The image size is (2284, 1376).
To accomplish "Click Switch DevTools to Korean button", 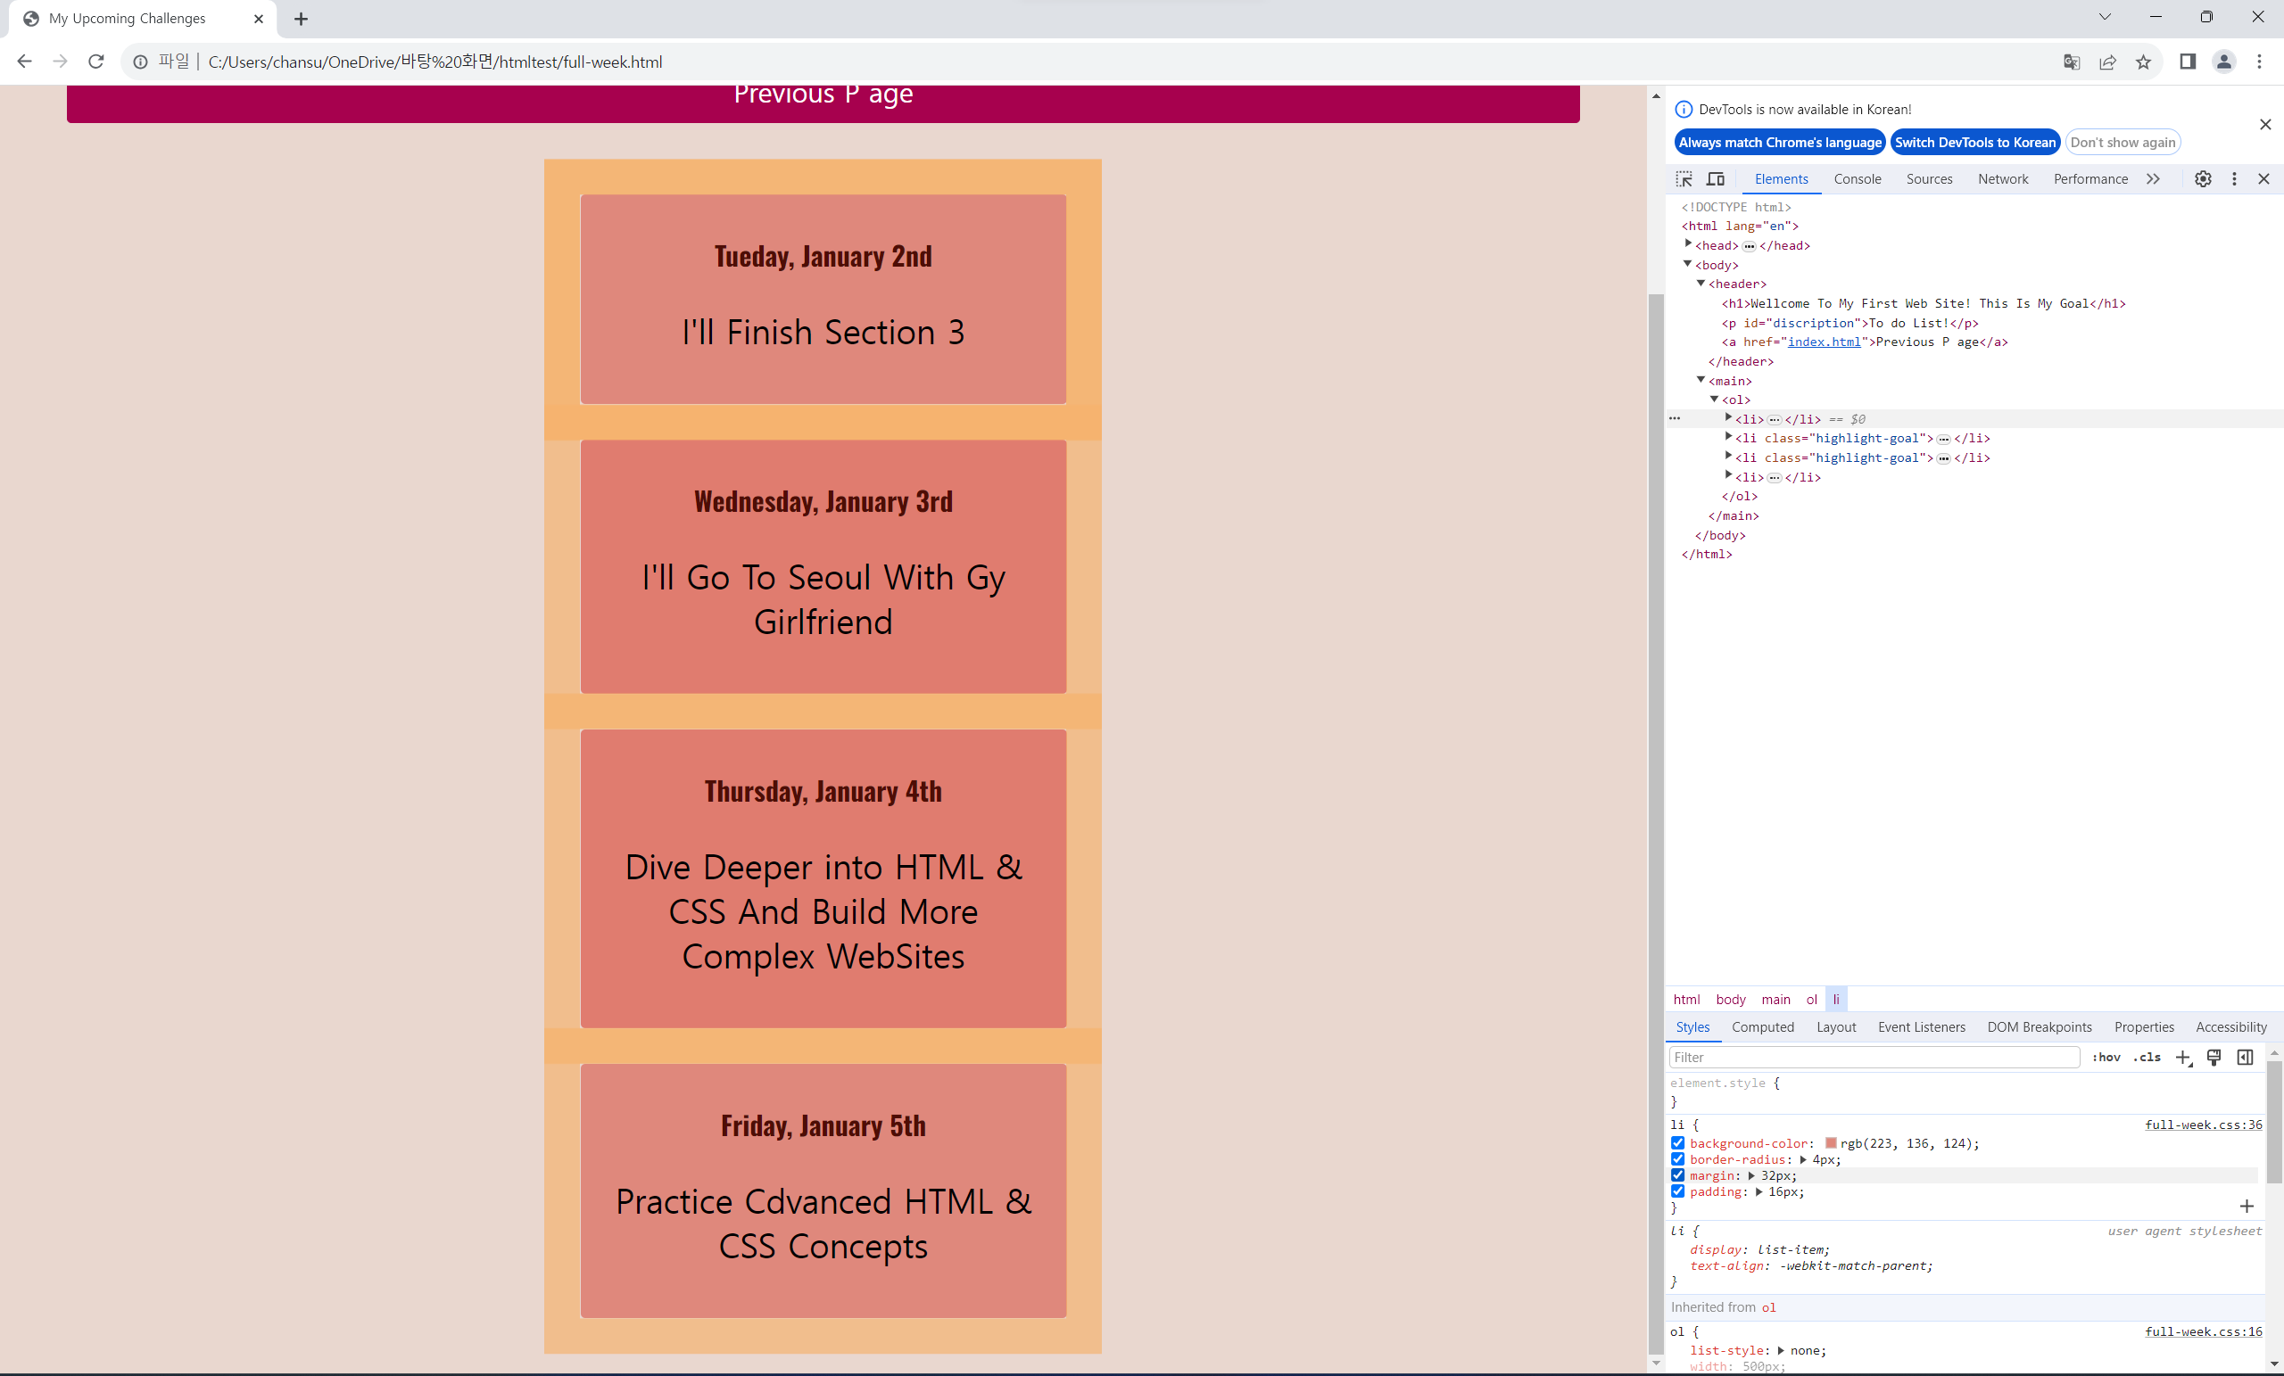I will 1974,142.
